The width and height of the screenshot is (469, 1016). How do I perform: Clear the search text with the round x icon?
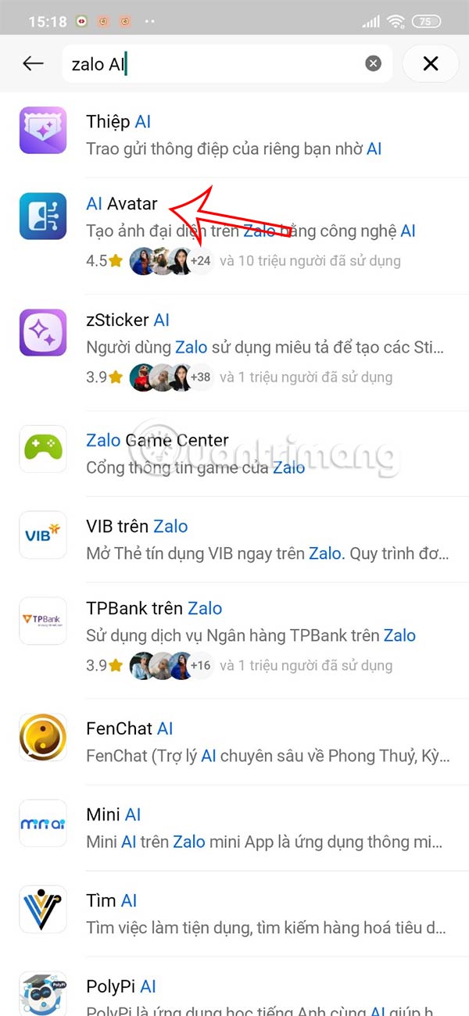point(374,64)
